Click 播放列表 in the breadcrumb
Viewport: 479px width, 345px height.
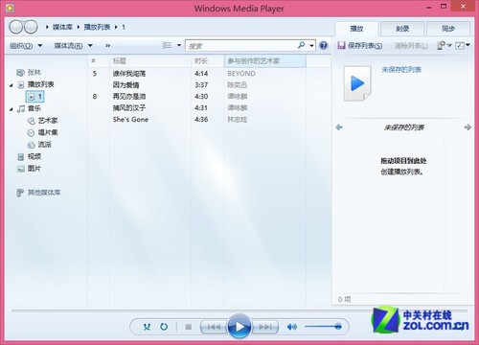click(x=97, y=27)
